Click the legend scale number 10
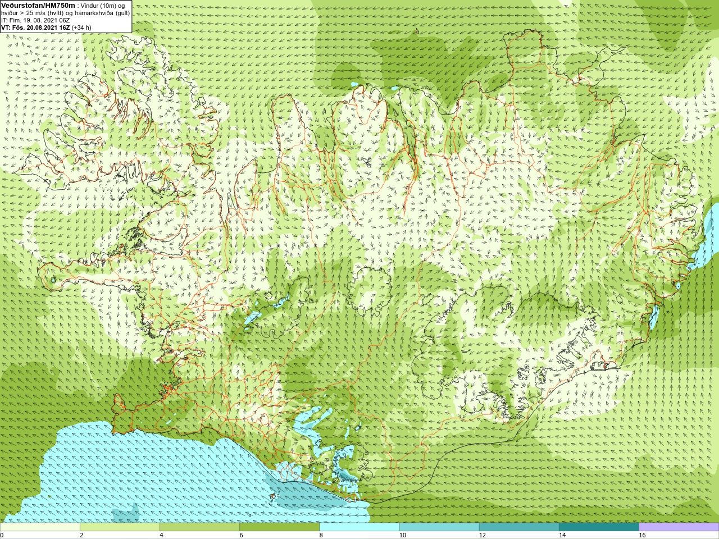Viewport: 719px width, 539px height. [402, 535]
